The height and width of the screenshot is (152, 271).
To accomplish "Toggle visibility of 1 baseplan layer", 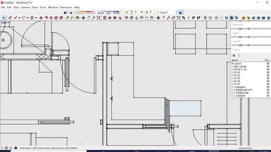I will 268,87.
